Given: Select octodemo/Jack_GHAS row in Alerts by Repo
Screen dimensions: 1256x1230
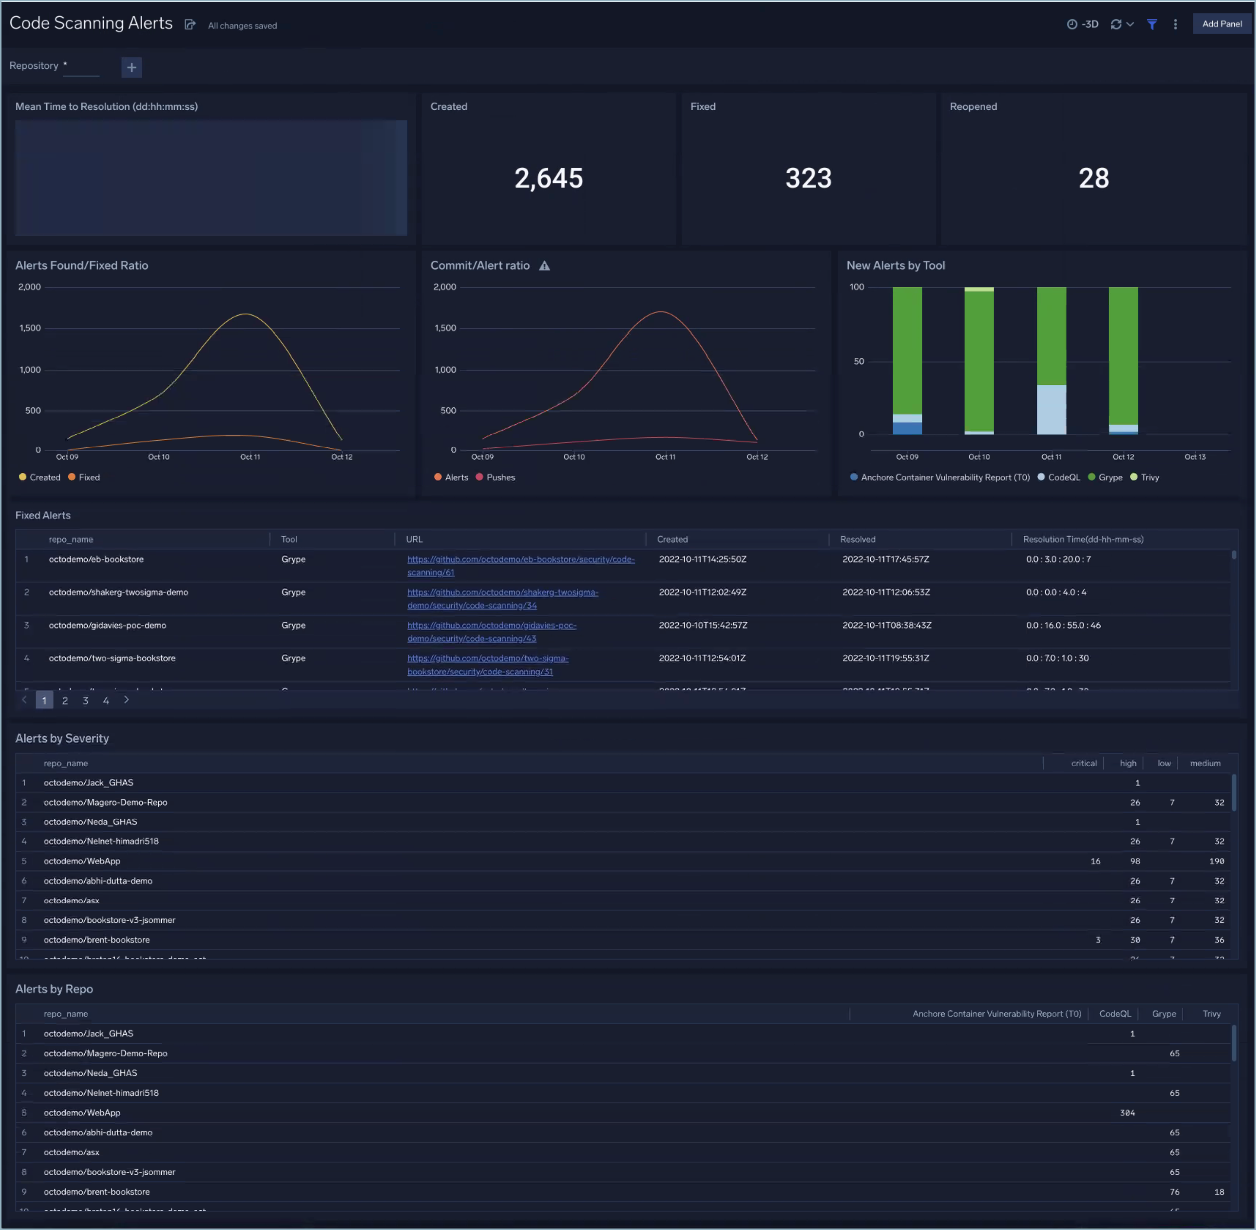Looking at the screenshot, I should [x=624, y=1034].
